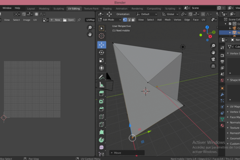Click the Extrude Region tool
The image size is (240, 160).
coord(102,94)
